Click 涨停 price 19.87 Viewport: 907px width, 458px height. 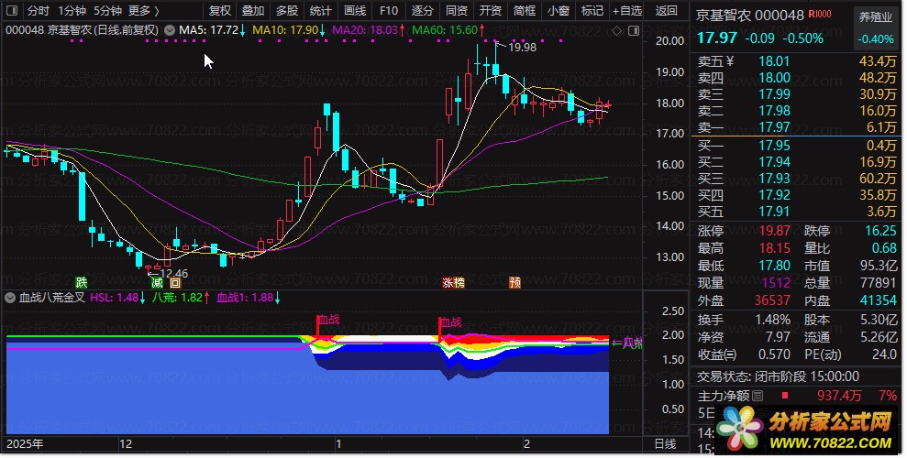774,231
